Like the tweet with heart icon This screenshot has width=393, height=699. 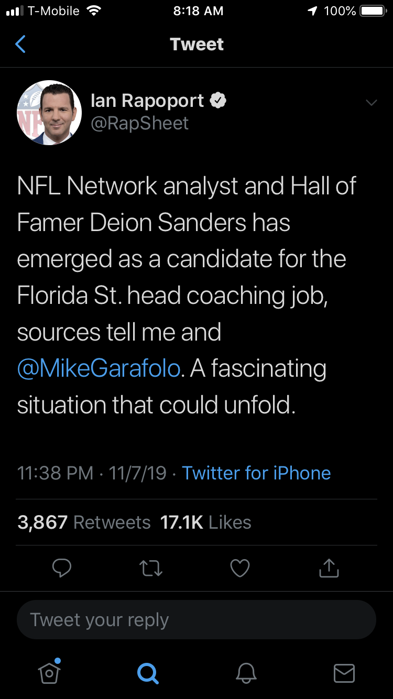point(240,569)
